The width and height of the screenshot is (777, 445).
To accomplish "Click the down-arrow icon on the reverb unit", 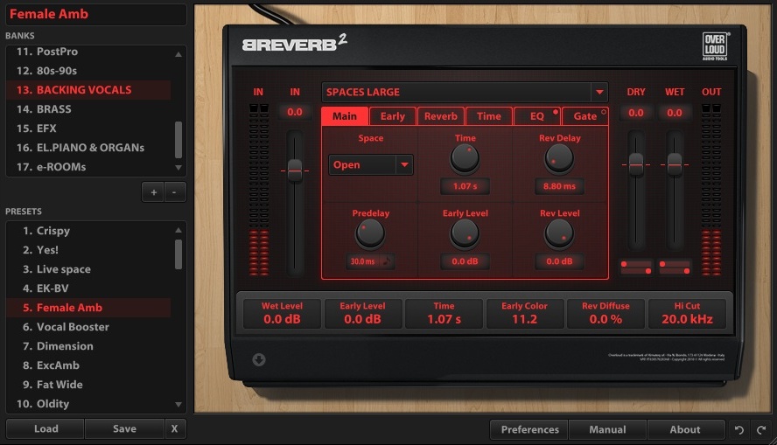I will click(260, 359).
